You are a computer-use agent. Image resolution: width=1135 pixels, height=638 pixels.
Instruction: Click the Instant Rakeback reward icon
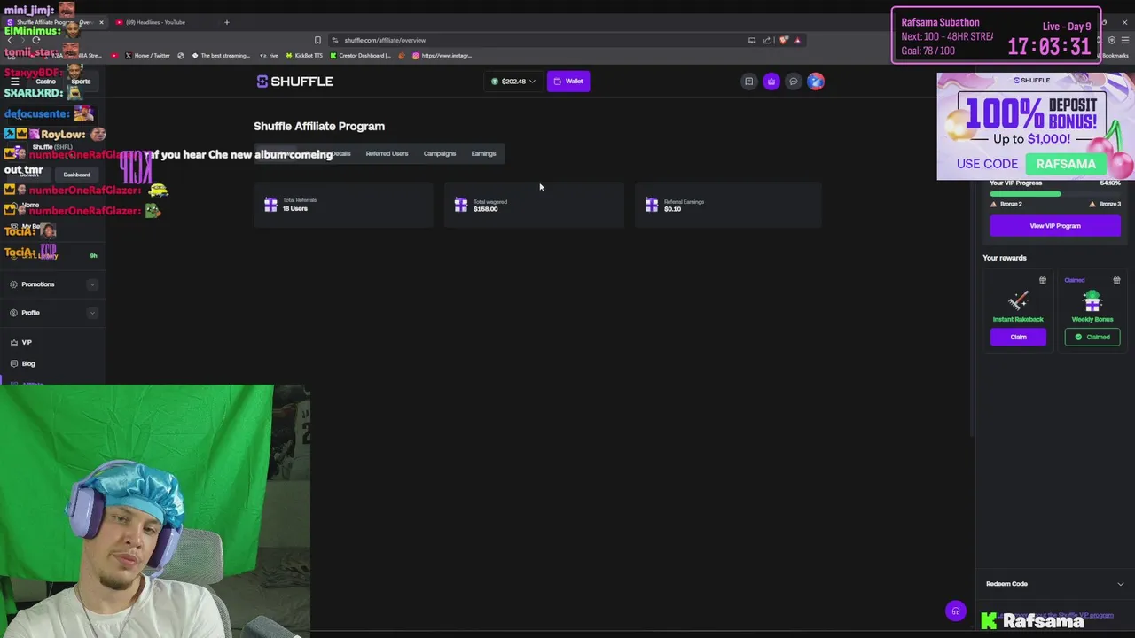click(1018, 301)
